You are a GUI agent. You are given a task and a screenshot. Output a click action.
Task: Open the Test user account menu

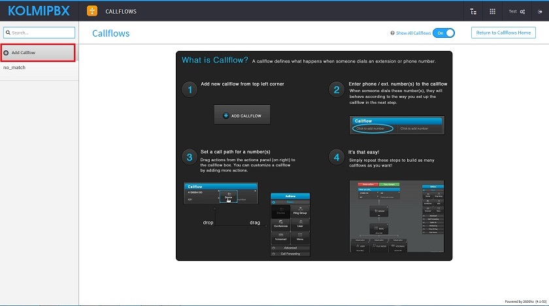(x=512, y=11)
